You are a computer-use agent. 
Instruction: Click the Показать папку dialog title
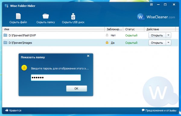tap(33, 57)
